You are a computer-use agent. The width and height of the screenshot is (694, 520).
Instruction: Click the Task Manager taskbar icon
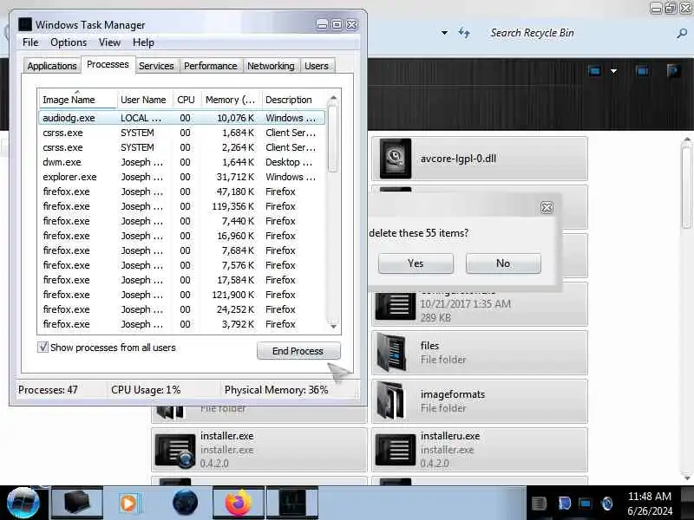292,503
